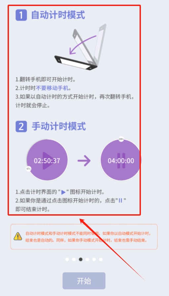This screenshot has height=296, width=169.
Task: Select the sixth page indicator dot
Action: pyautogui.click(x=101, y=259)
